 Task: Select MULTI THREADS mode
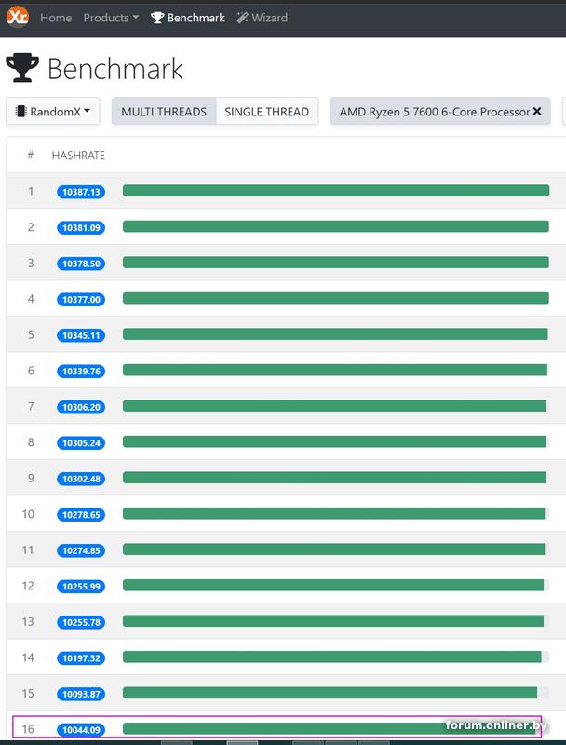point(164,112)
